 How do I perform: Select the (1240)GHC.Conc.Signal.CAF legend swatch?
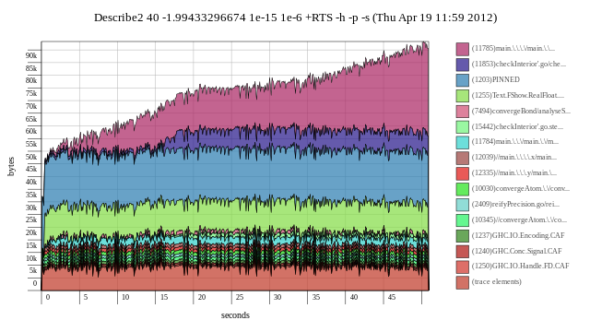(463, 252)
